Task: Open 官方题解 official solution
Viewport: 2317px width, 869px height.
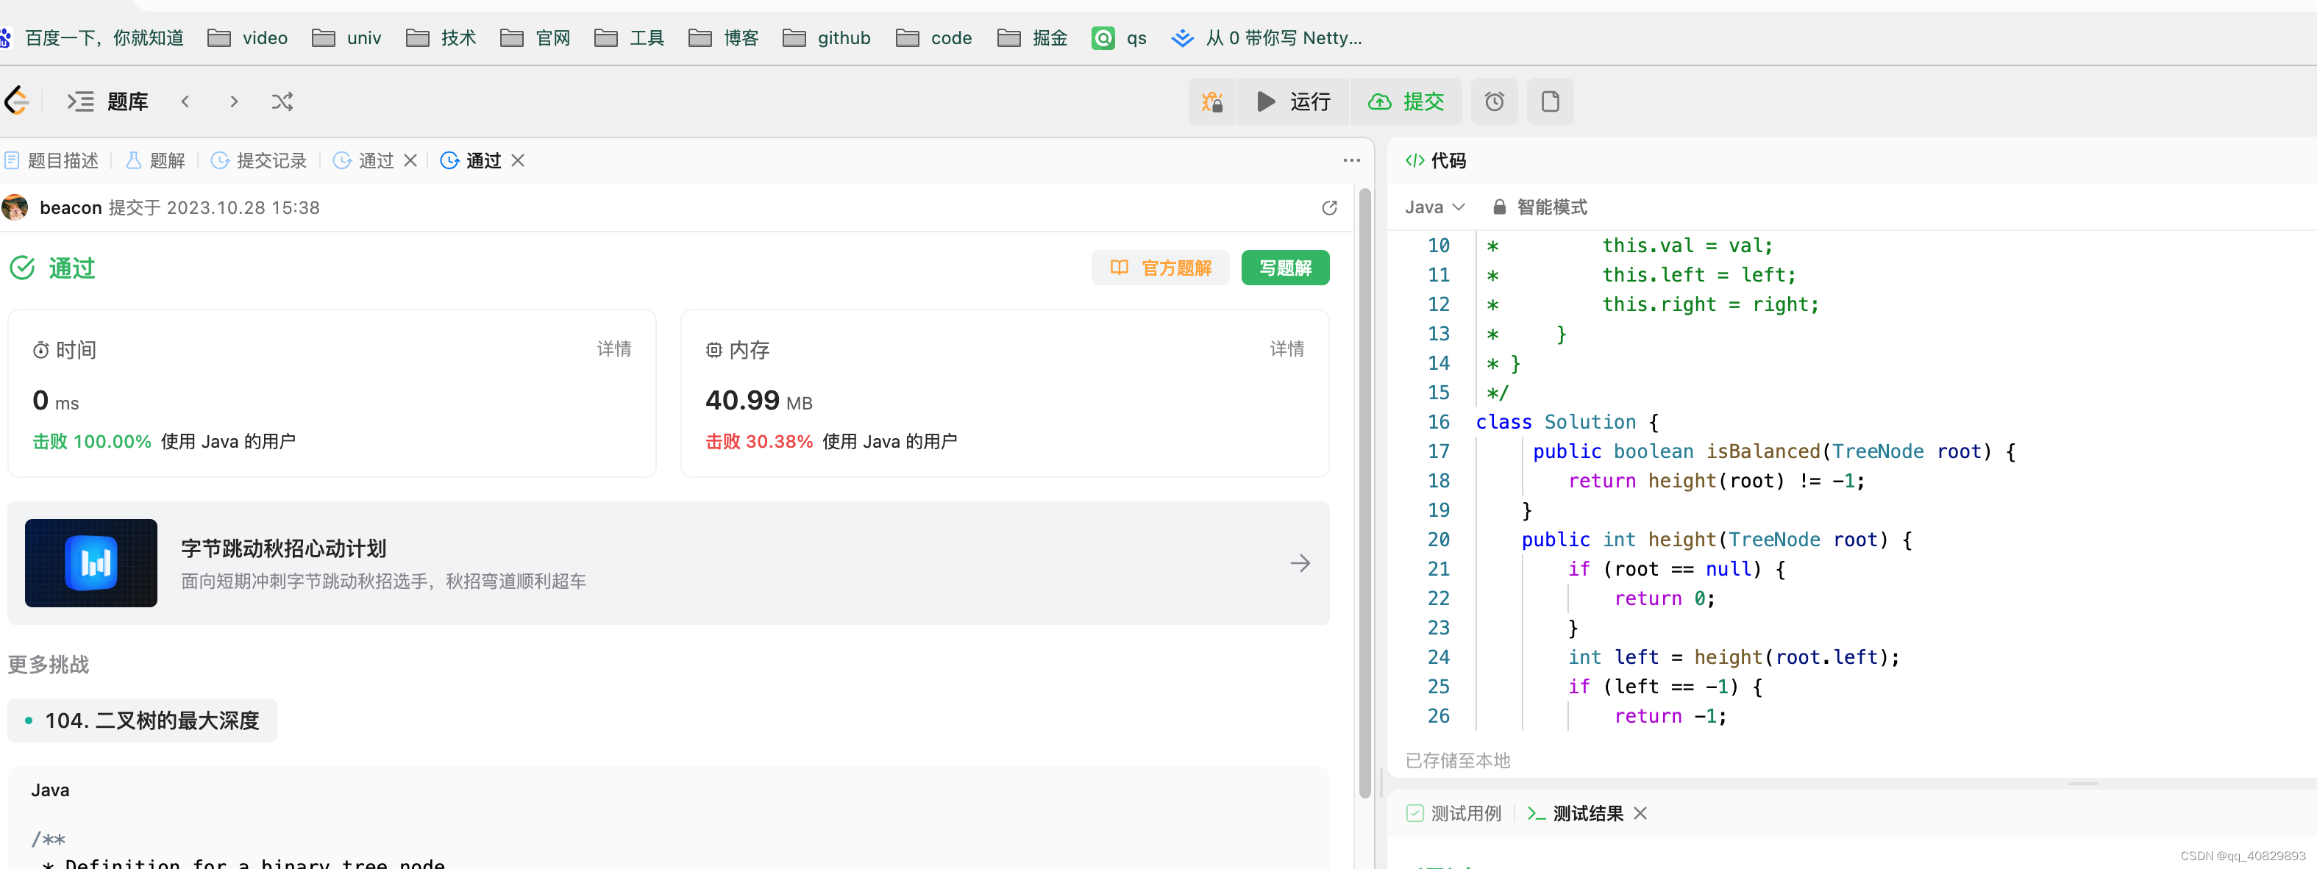Action: coord(1160,268)
